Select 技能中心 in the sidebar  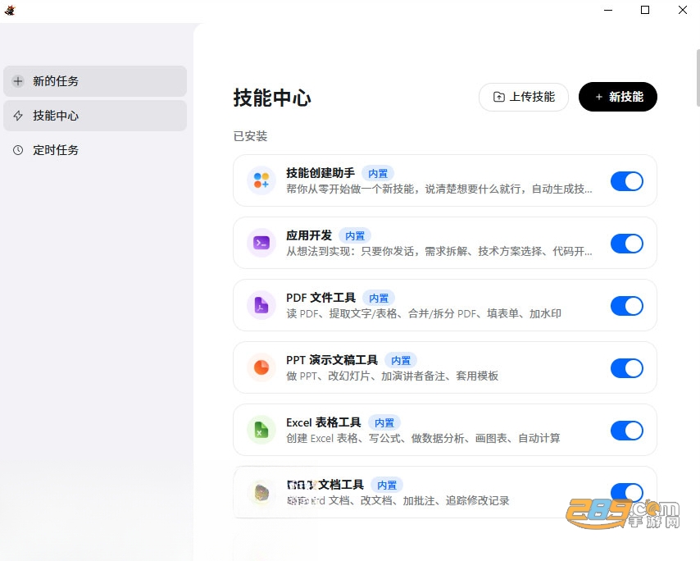tap(95, 116)
